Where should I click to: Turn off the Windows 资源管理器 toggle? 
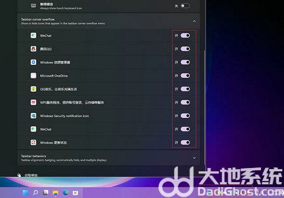coord(185,62)
